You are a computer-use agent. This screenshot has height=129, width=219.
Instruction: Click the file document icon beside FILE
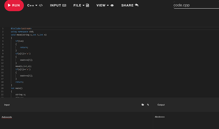(87, 5)
